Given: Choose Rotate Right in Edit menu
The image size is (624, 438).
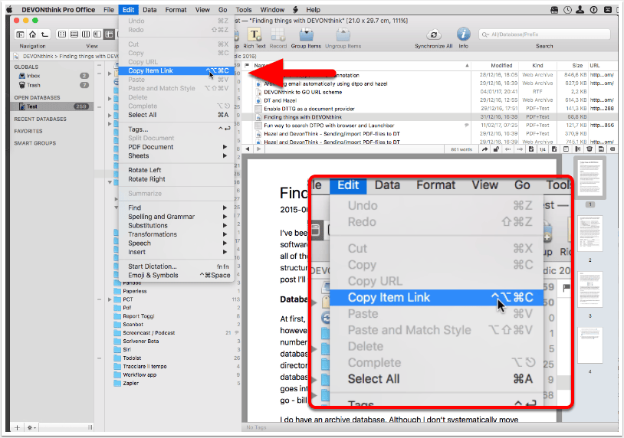Looking at the screenshot, I should click(176, 179).
